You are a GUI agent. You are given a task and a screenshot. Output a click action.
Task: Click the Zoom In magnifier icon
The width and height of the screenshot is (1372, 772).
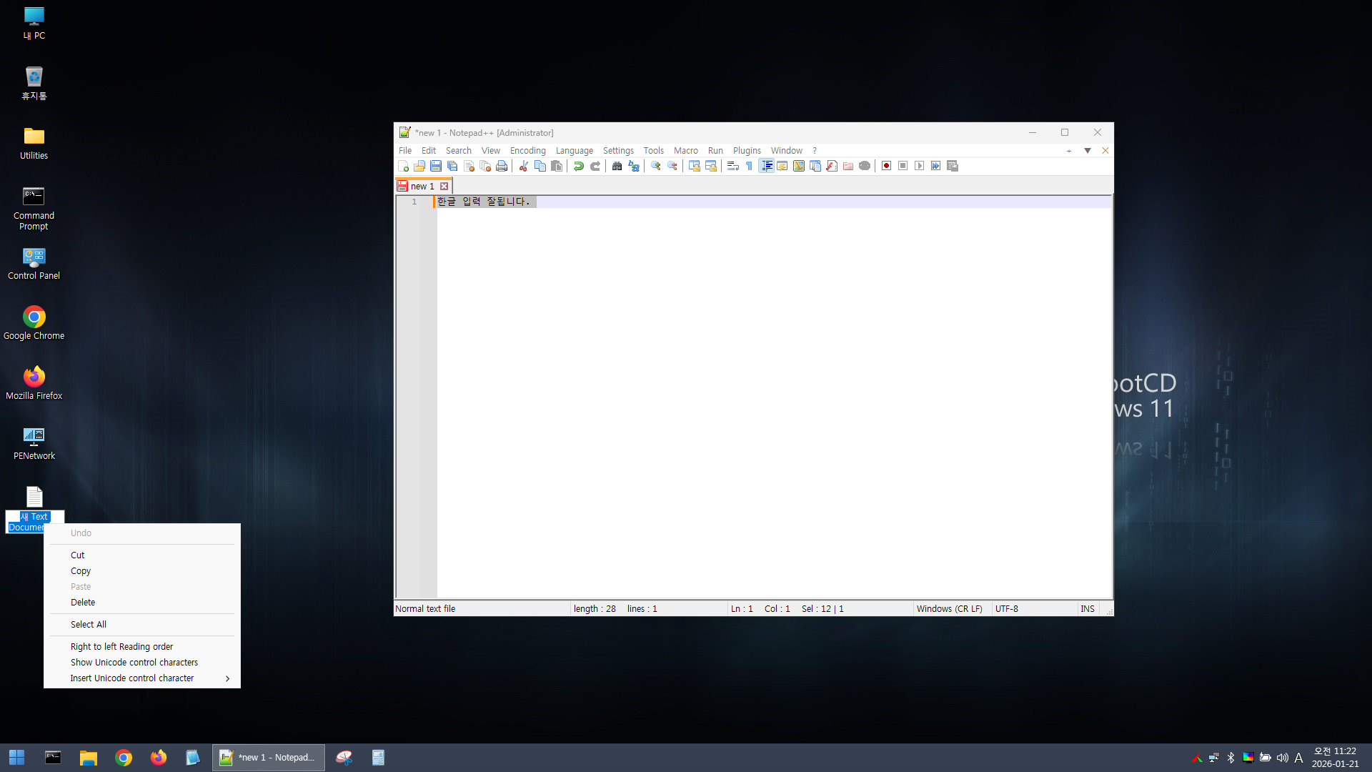pyautogui.click(x=655, y=166)
